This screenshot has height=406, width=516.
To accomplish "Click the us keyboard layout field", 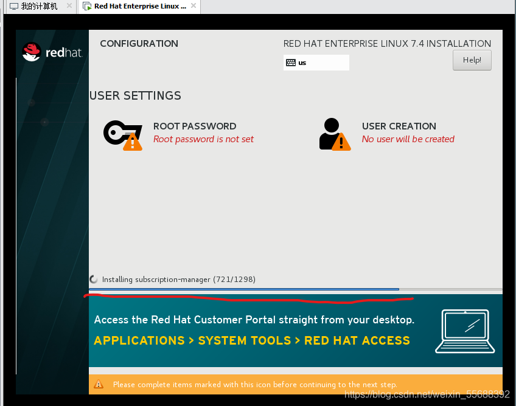I will (x=316, y=63).
